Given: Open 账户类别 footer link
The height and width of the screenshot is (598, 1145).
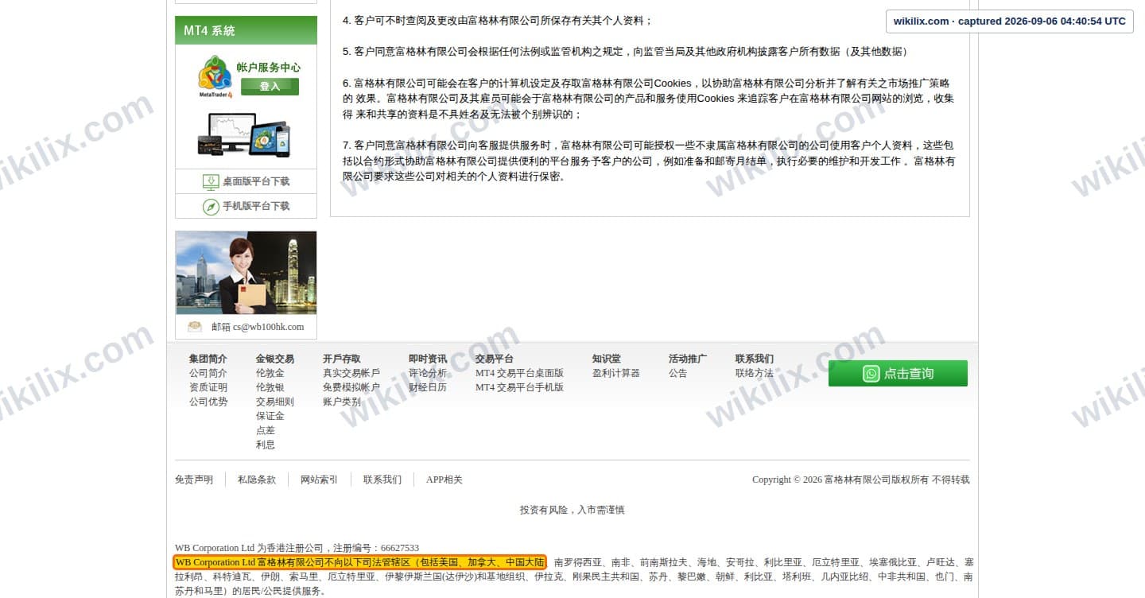Looking at the screenshot, I should (x=341, y=402).
